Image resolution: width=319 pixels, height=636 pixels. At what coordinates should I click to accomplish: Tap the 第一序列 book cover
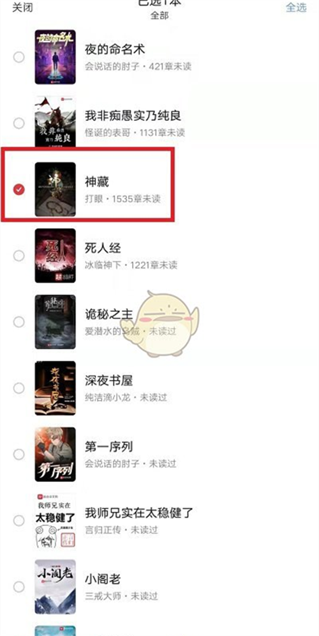55,454
